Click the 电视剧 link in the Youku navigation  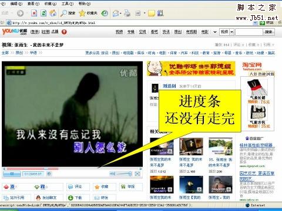click(x=191, y=32)
